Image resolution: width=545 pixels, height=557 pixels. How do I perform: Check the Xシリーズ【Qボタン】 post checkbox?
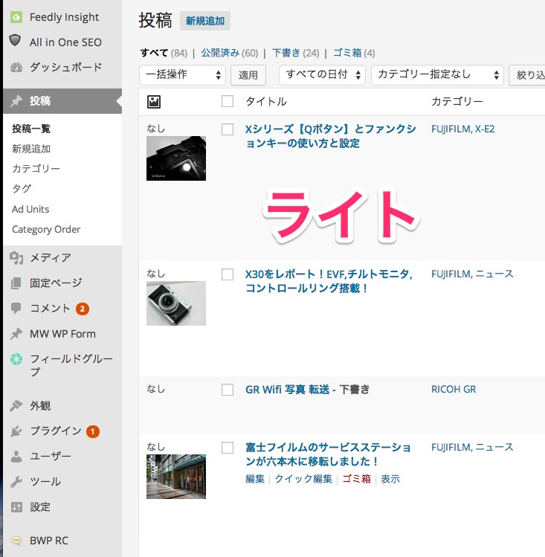(x=228, y=129)
